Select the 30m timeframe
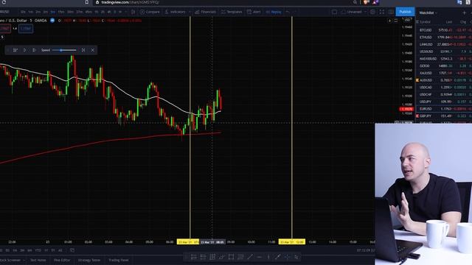 [71, 12]
